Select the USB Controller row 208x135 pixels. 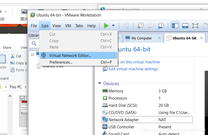147,127
